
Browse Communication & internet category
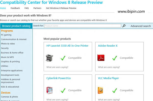pyautogui.click(x=14, y=39)
